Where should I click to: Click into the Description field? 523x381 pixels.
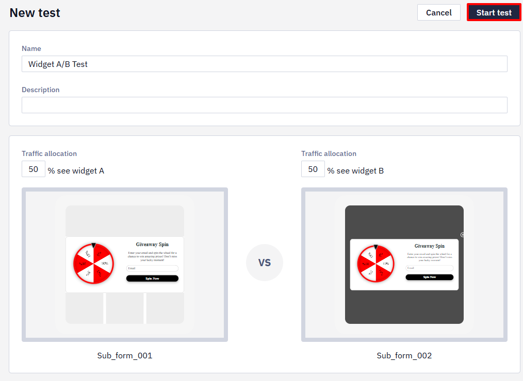(265, 105)
